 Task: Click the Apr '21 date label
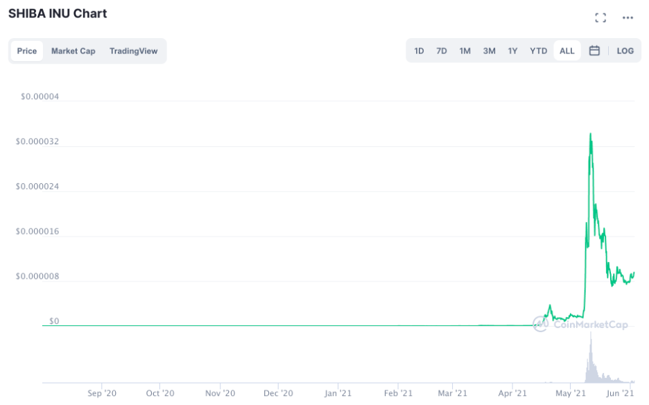pos(512,393)
